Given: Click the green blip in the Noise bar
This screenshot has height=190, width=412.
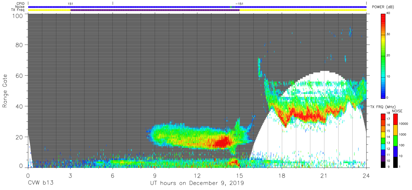Looking at the screenshot, I should click(231, 7).
